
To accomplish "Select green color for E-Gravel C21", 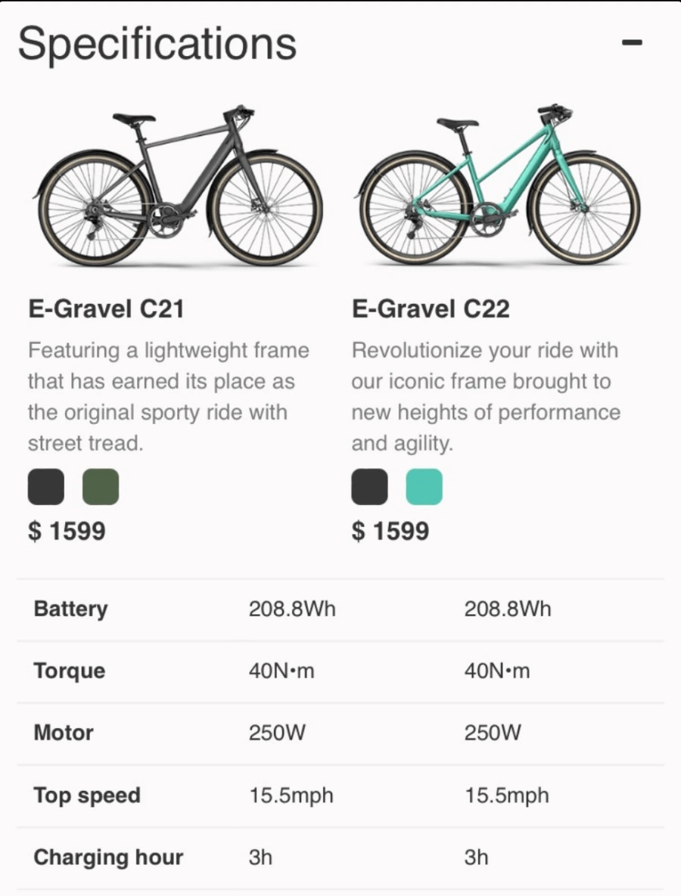I will pos(101,487).
